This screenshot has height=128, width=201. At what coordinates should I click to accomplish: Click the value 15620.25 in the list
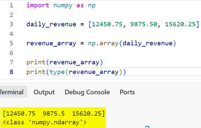coord(180,24)
